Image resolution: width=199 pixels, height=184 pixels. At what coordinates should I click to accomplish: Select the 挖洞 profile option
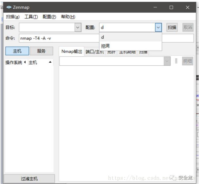point(130,46)
